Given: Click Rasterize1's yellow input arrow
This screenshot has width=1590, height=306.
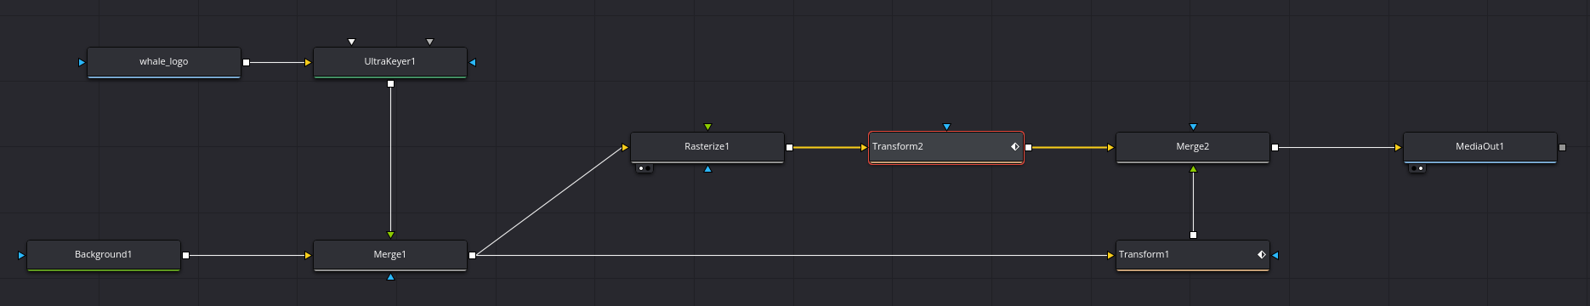Looking at the screenshot, I should (625, 147).
